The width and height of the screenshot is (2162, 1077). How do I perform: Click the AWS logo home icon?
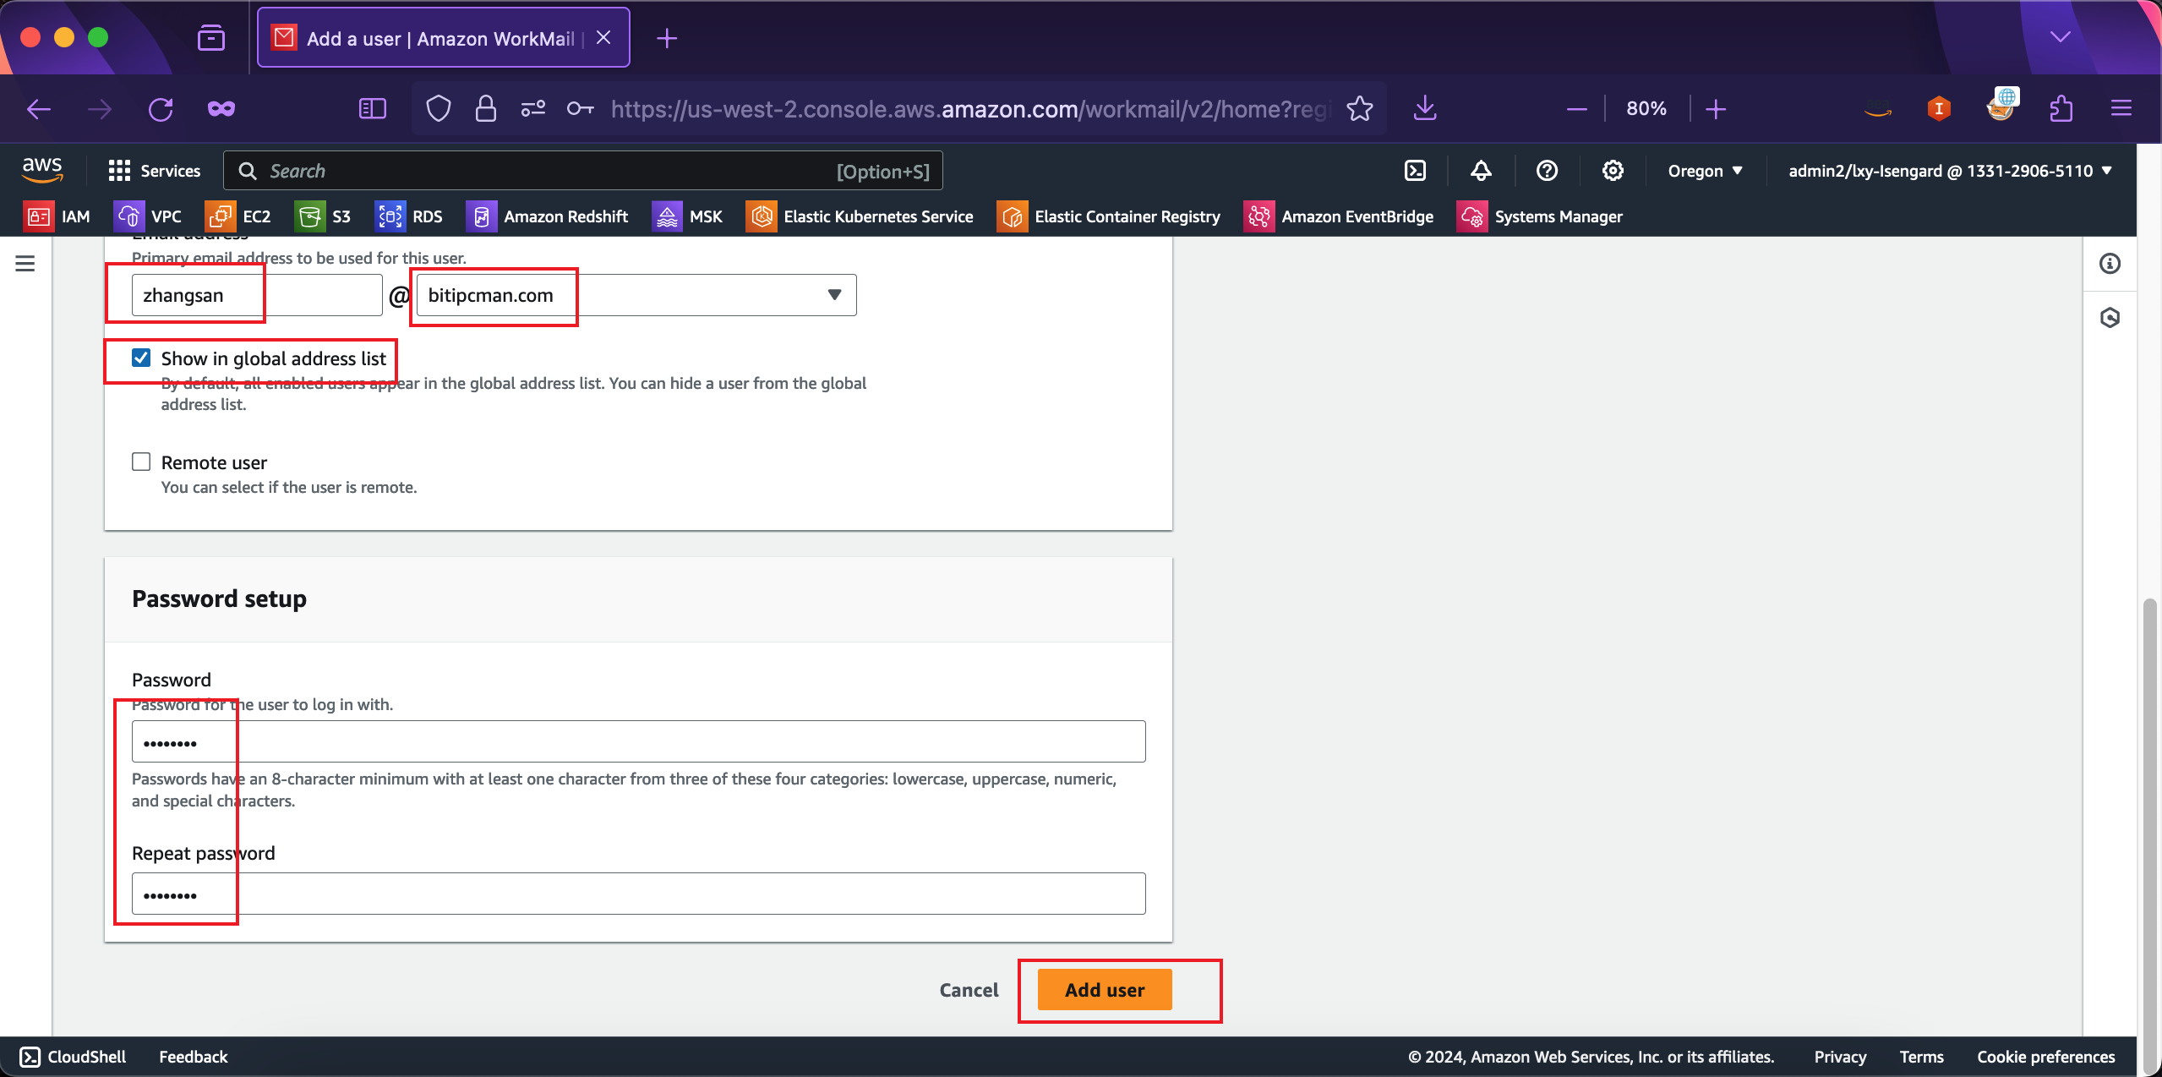pos(42,170)
